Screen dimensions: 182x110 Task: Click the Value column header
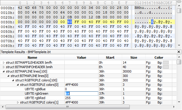81,58
